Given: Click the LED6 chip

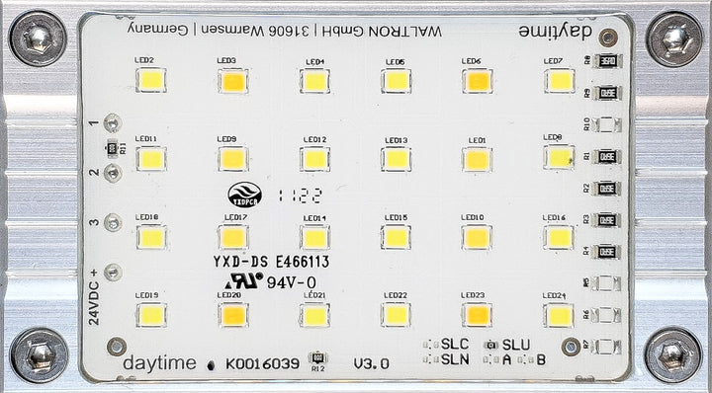Looking at the screenshot, I should point(478,81).
